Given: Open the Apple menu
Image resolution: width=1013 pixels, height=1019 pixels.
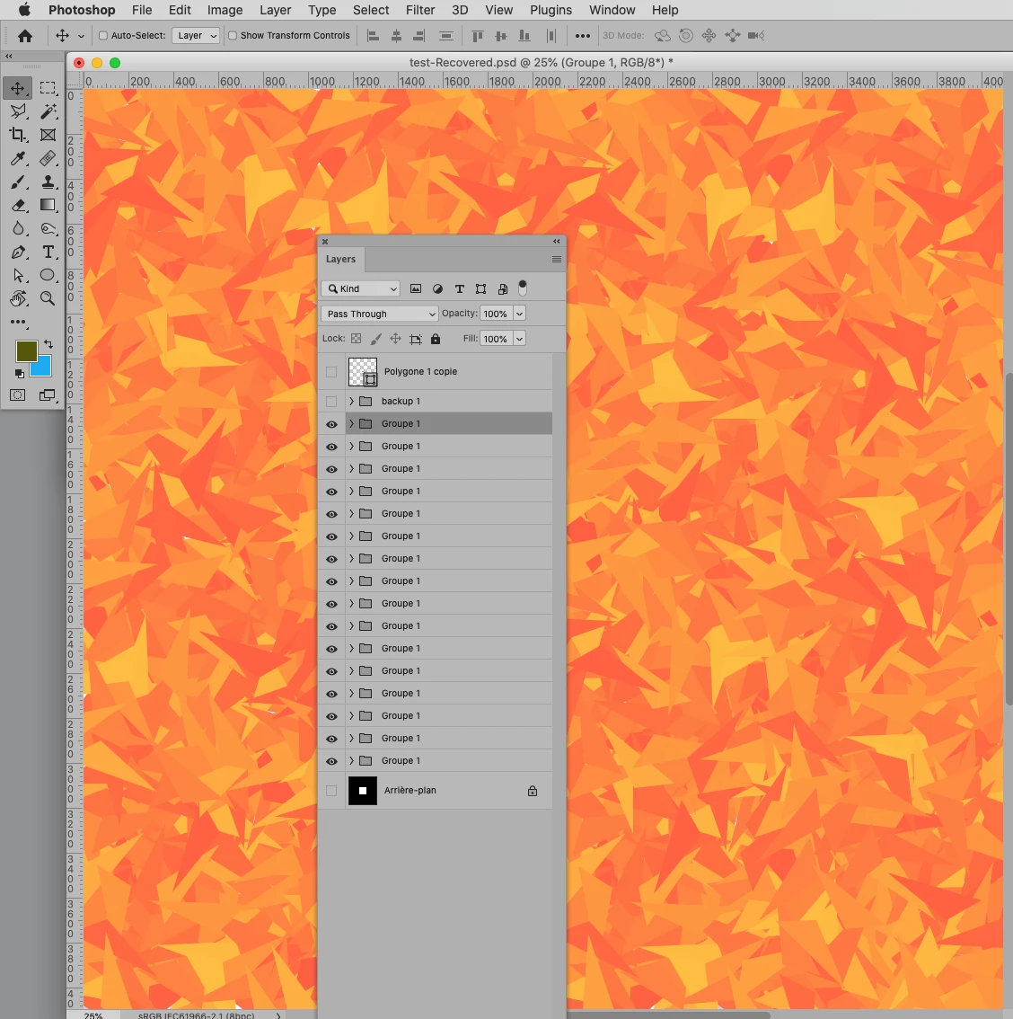Looking at the screenshot, I should pyautogui.click(x=24, y=10).
